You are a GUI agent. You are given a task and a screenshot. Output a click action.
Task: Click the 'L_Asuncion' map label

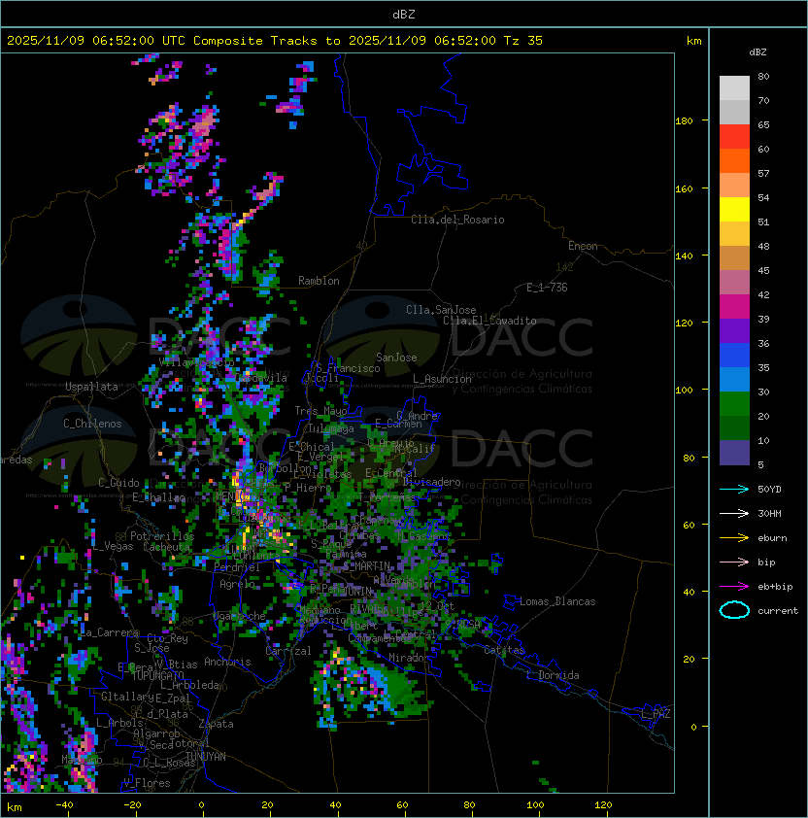coord(442,379)
